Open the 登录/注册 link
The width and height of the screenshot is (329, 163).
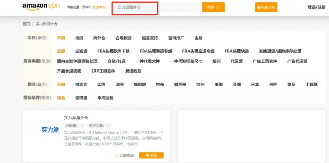(x=316, y=7)
